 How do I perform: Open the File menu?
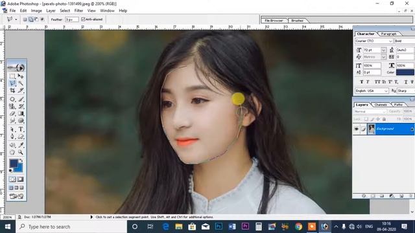[x=12, y=10]
